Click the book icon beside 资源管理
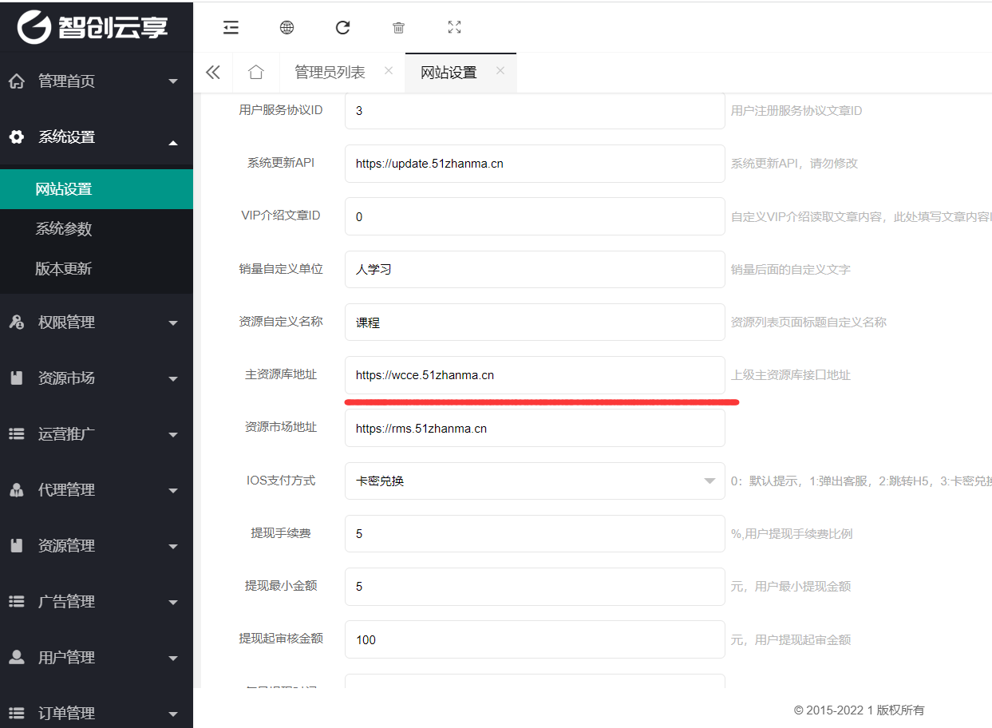The width and height of the screenshot is (992, 728). 16,546
